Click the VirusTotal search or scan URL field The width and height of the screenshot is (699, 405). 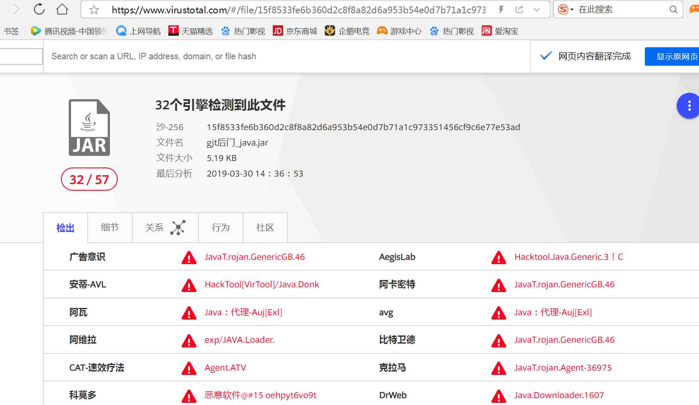pyautogui.click(x=287, y=56)
